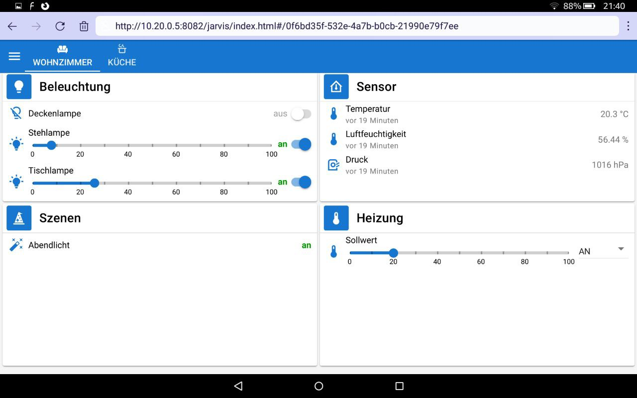Image resolution: width=637 pixels, height=398 pixels.
Task: Click the Beleuchtung lightbulb card icon
Action: pos(19,87)
